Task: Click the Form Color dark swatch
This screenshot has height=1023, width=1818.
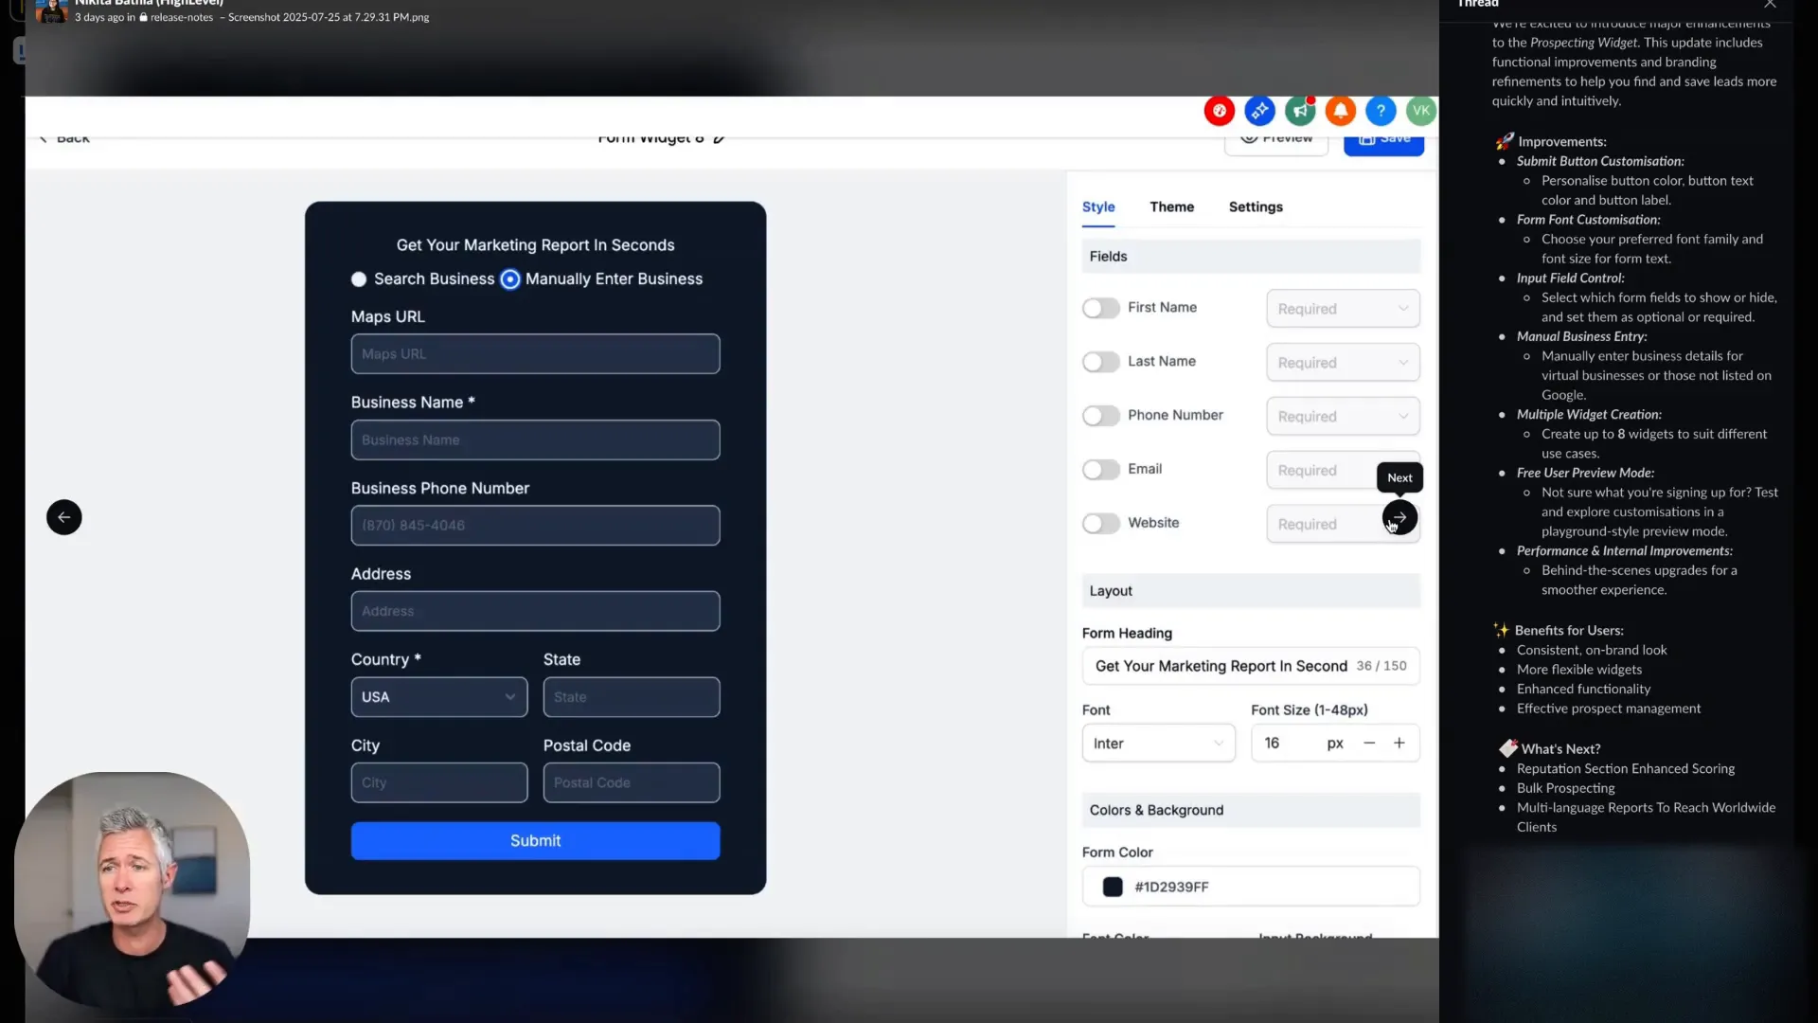Action: click(x=1113, y=888)
